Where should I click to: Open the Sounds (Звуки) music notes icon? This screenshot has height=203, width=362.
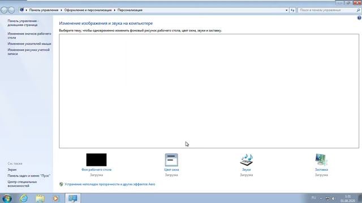tap(247, 160)
